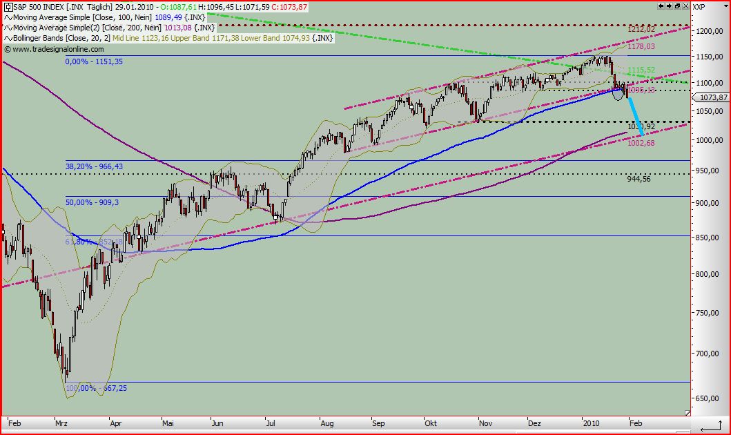Select the back navigation arrow in the toolbar
731x435 pixels.
point(661,6)
